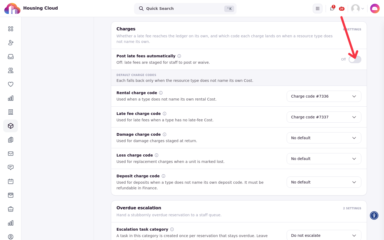The height and width of the screenshot is (240, 384).
Task: Focus the Quick Search field
Action: tap(185, 9)
